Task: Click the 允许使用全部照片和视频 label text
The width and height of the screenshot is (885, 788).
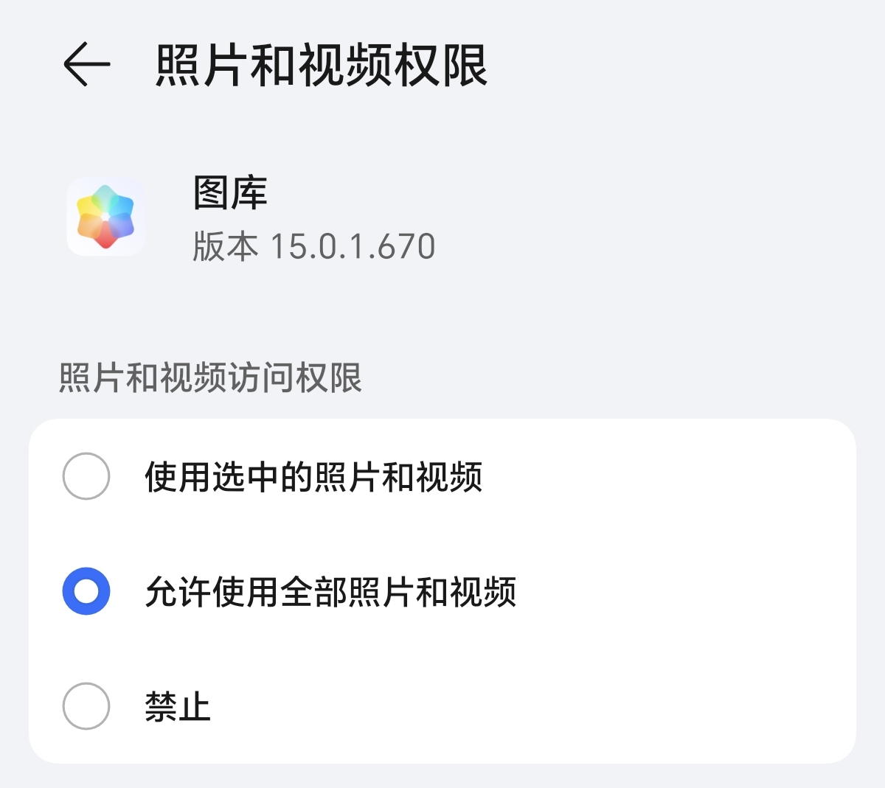Action: point(330,592)
